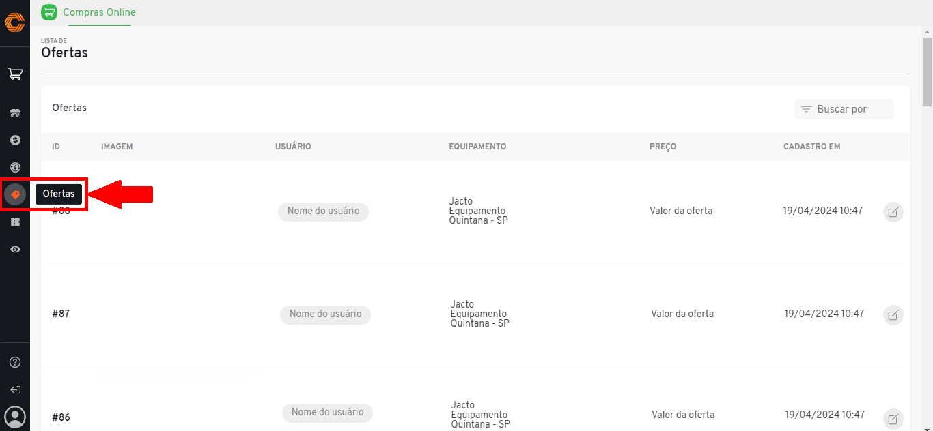
Task: Open the tractor equipment sidebar icon
Action: point(15,113)
